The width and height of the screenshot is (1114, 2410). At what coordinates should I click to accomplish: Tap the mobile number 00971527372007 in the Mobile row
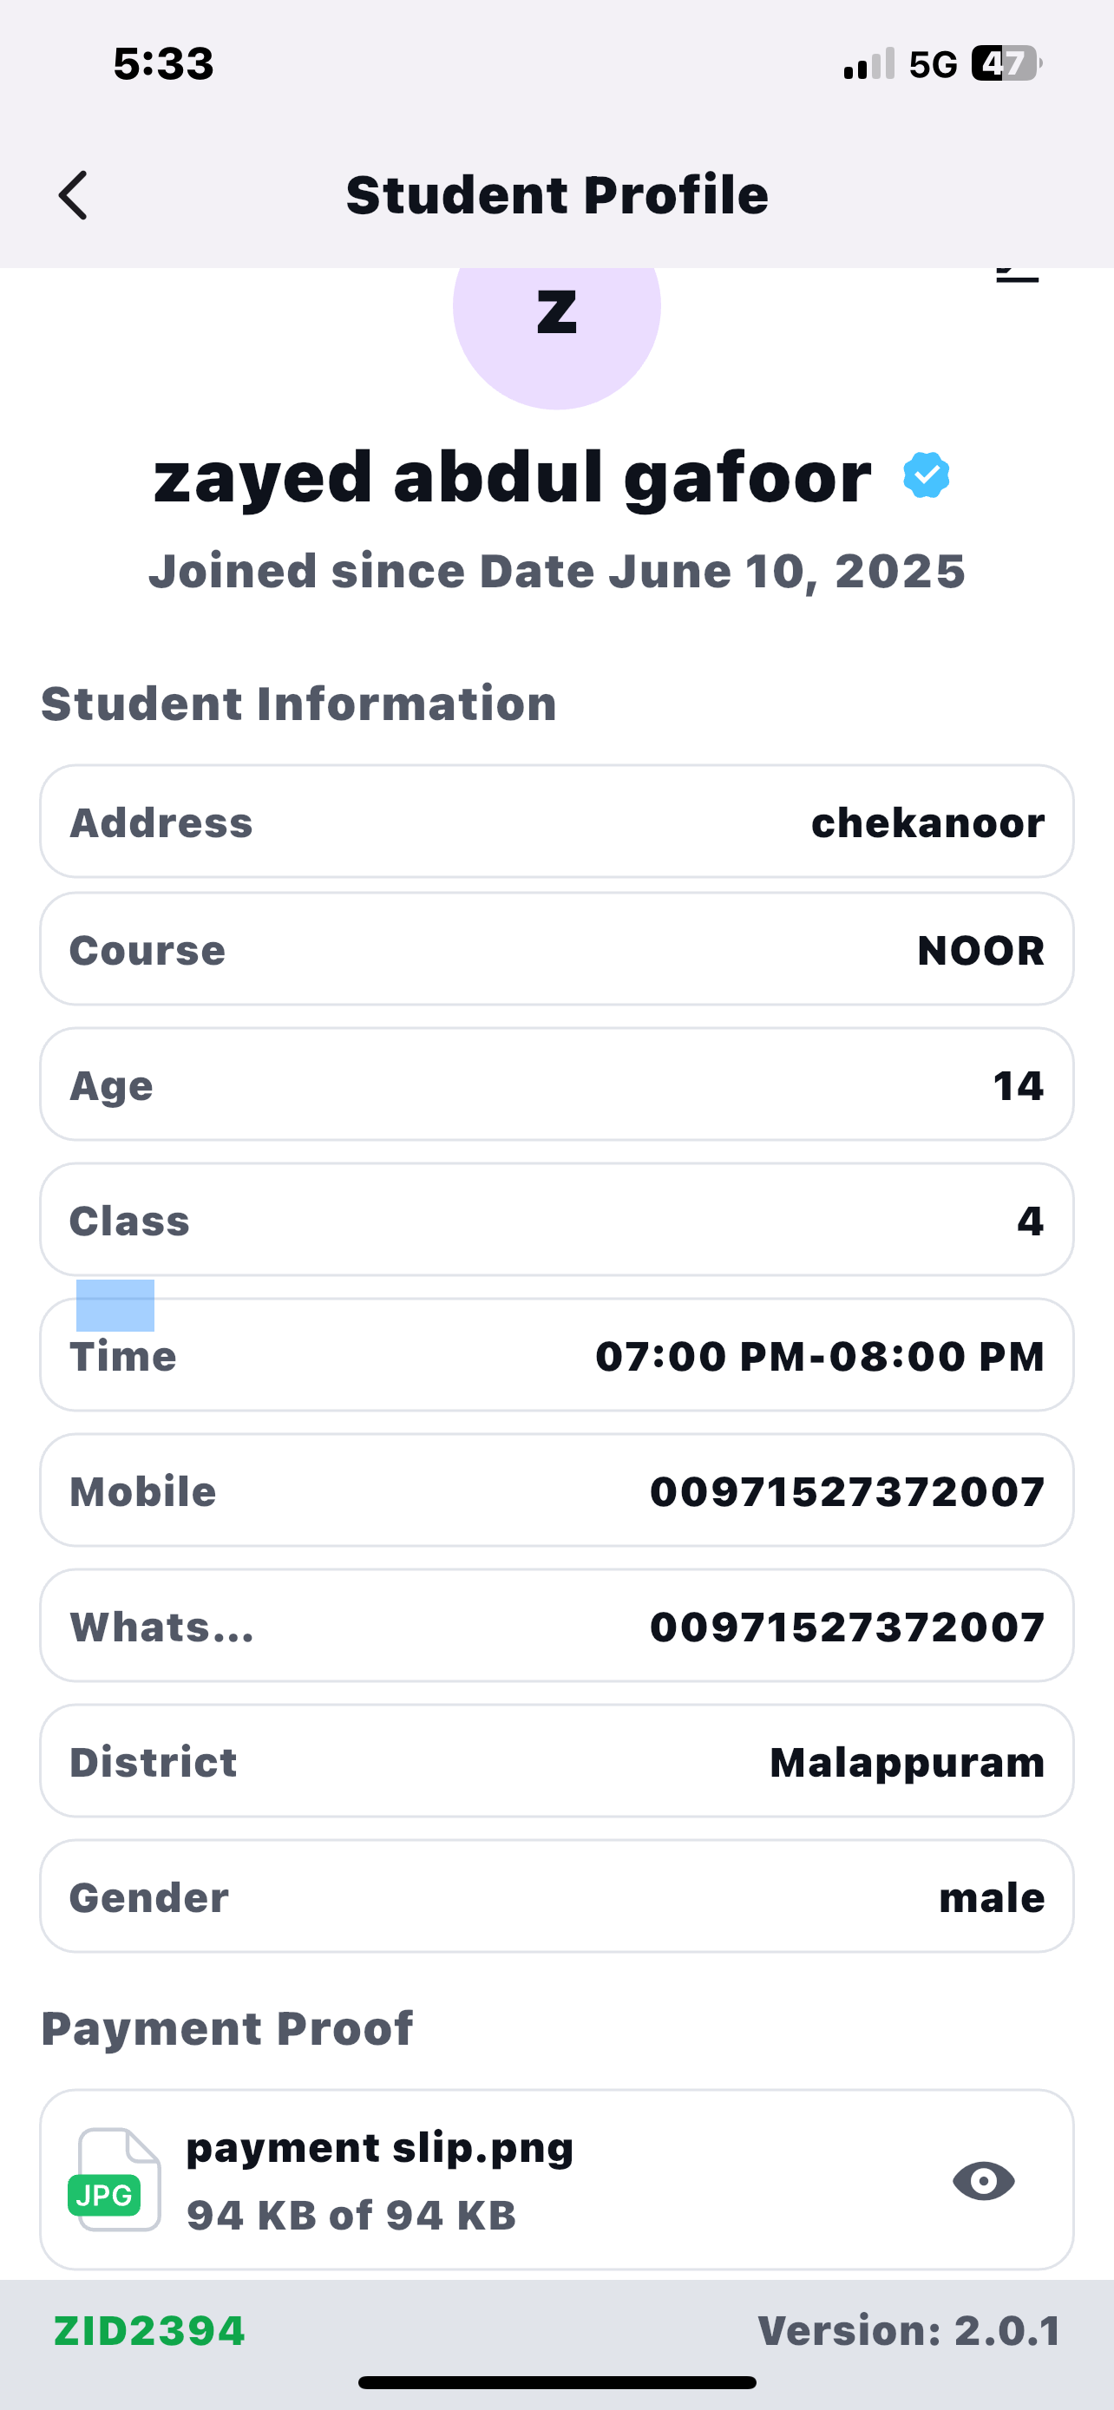click(847, 1491)
